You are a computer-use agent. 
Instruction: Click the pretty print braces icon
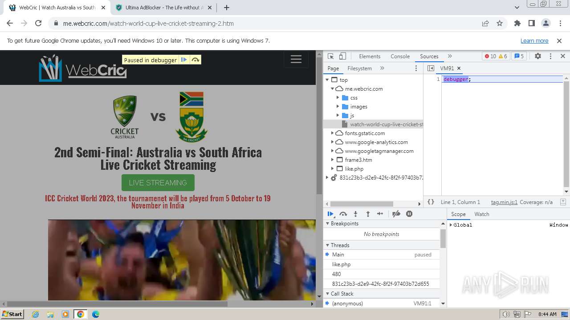431,202
